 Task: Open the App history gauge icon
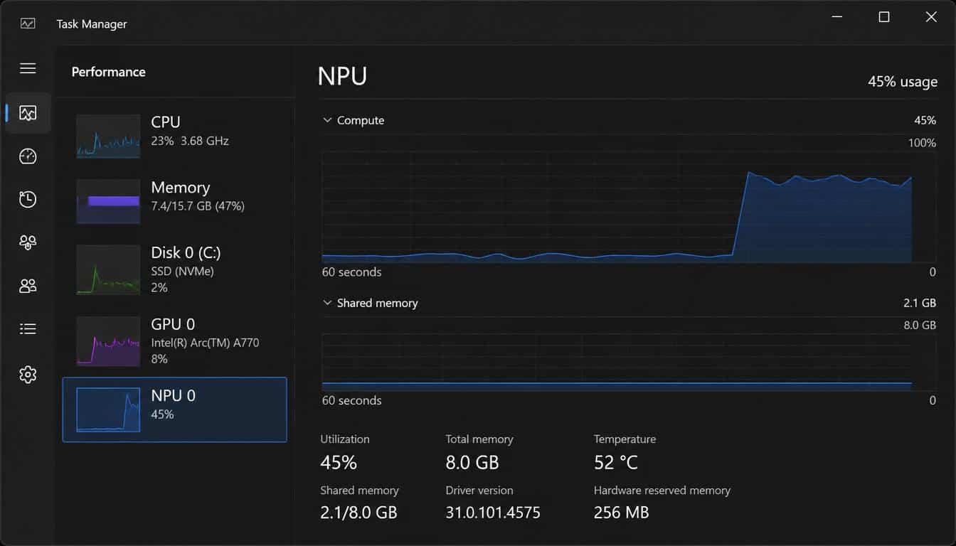tap(28, 156)
